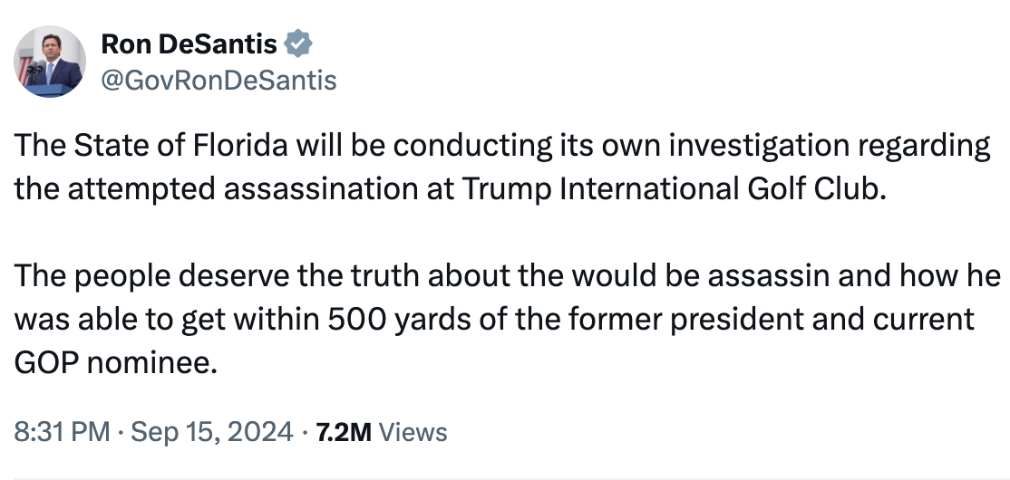Open Ron DeSantis profile avatar photo
This screenshot has width=1010, height=480.
point(50,62)
